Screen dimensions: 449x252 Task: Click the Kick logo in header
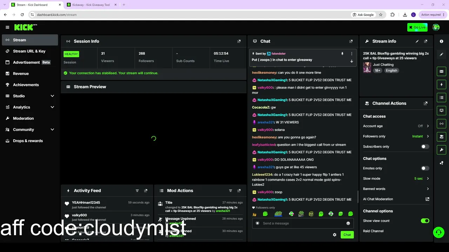[25, 27]
